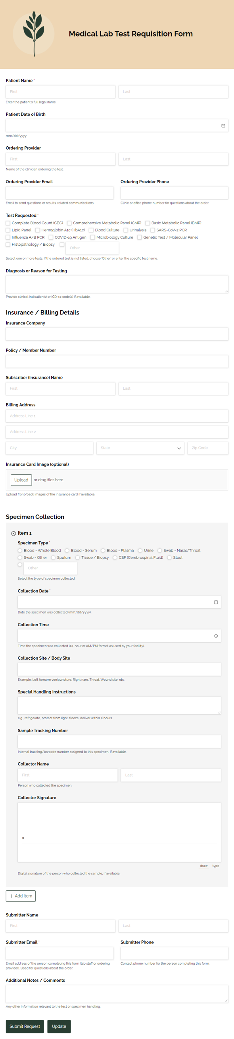Click the Subscriber Name Last field
Screen dimensions: 234x1039
point(173,388)
